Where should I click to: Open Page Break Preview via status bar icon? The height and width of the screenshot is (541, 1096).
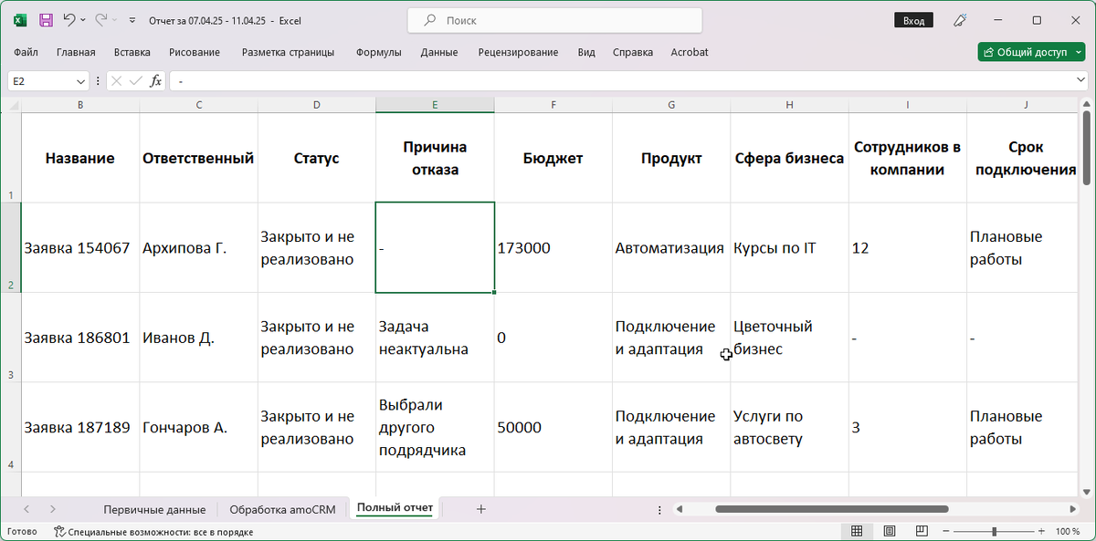(x=921, y=531)
